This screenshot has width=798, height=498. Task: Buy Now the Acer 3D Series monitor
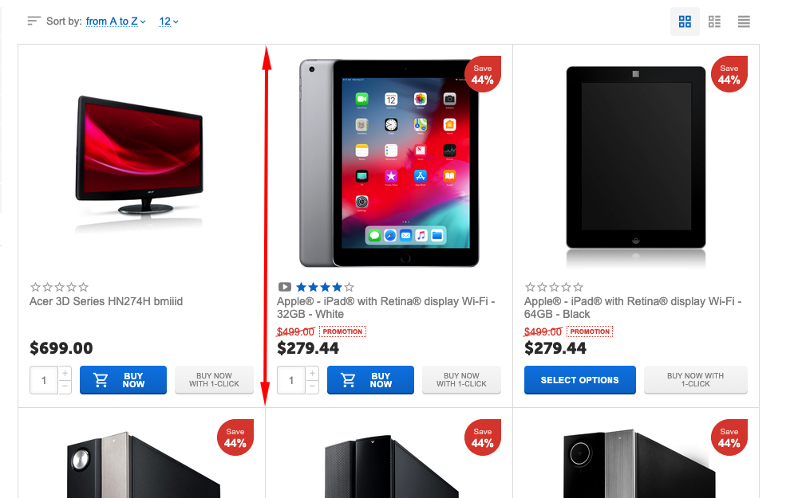[x=123, y=380]
